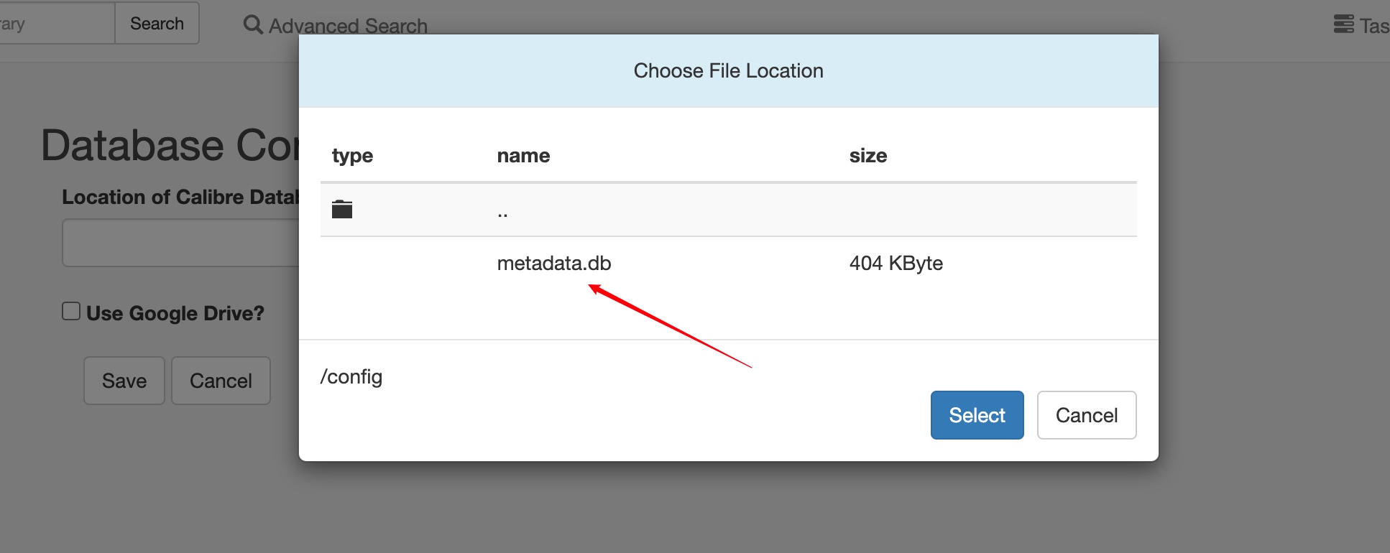
Task: Click the 'size' column header
Action: (x=867, y=156)
